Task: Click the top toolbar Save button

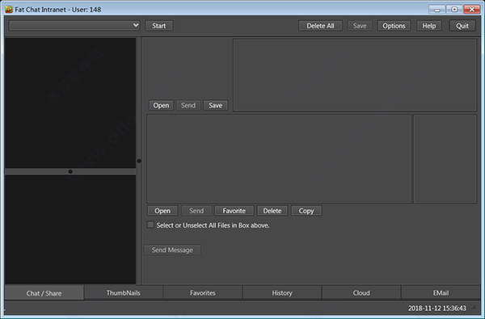Action: (x=360, y=26)
